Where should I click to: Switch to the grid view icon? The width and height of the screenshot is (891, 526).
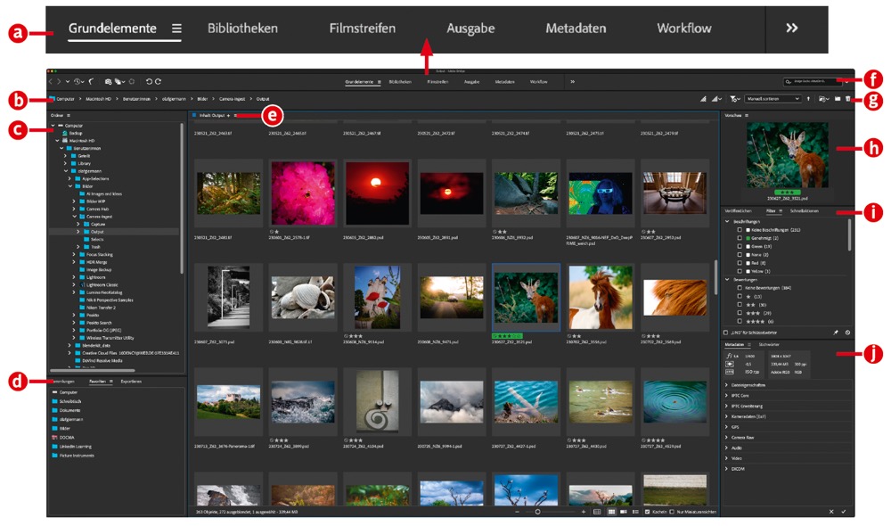point(611,512)
